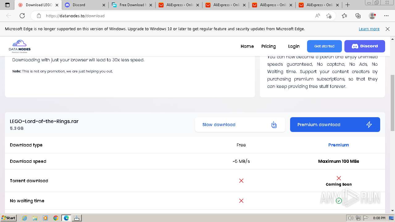Start the Slow download
The width and height of the screenshot is (395, 222).
[240, 125]
